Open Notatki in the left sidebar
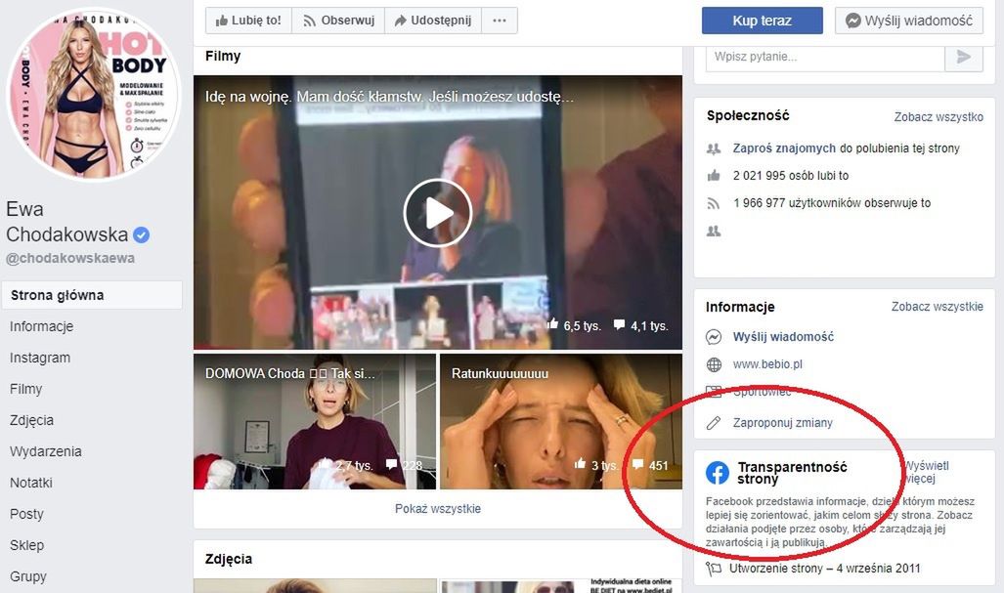The height and width of the screenshot is (593, 1004). pyautogui.click(x=30, y=483)
